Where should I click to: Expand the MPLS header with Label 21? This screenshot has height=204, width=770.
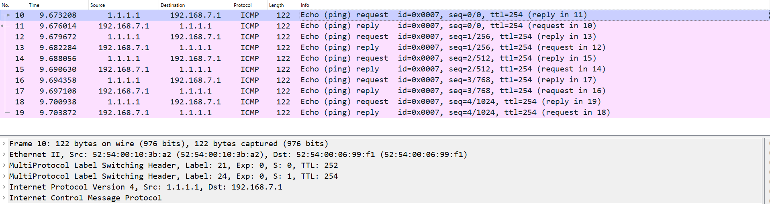point(4,165)
